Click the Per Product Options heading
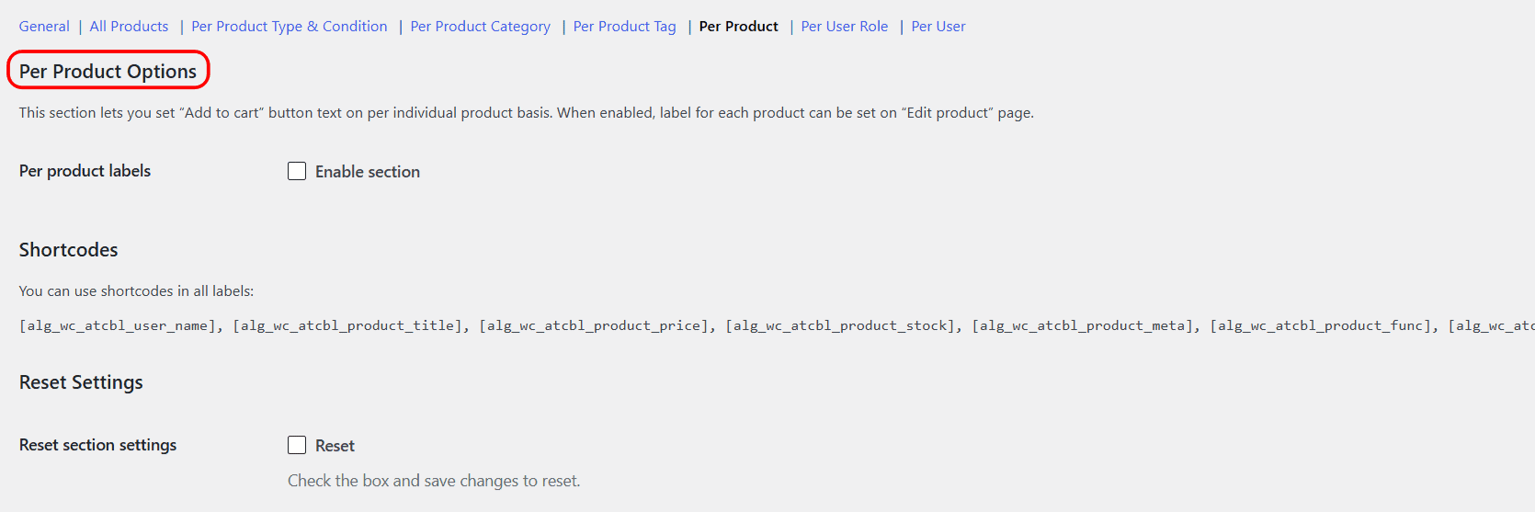 (x=108, y=72)
